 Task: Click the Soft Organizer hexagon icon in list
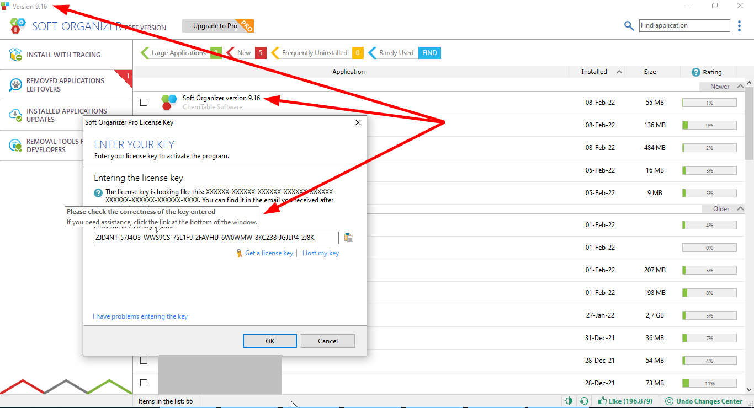pyautogui.click(x=169, y=102)
